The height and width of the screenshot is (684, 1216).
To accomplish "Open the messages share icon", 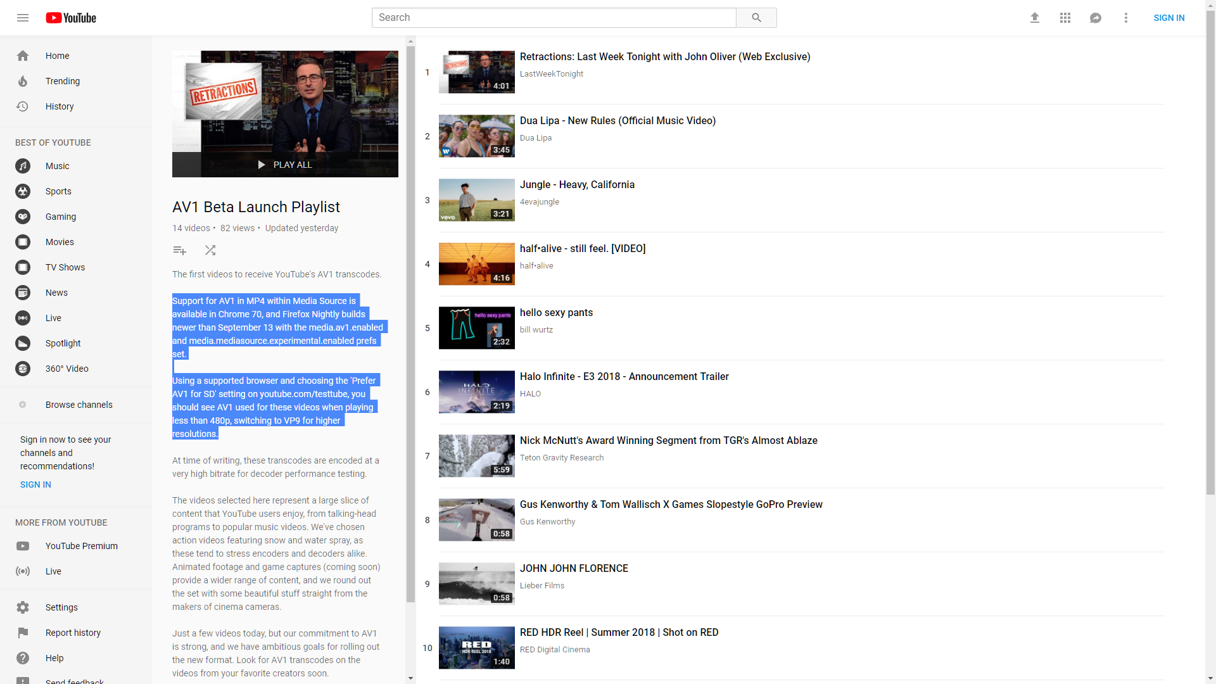I will click(1096, 18).
